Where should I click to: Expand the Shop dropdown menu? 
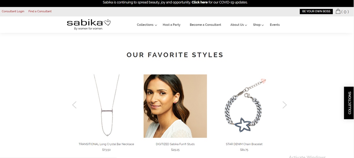pos(258,25)
